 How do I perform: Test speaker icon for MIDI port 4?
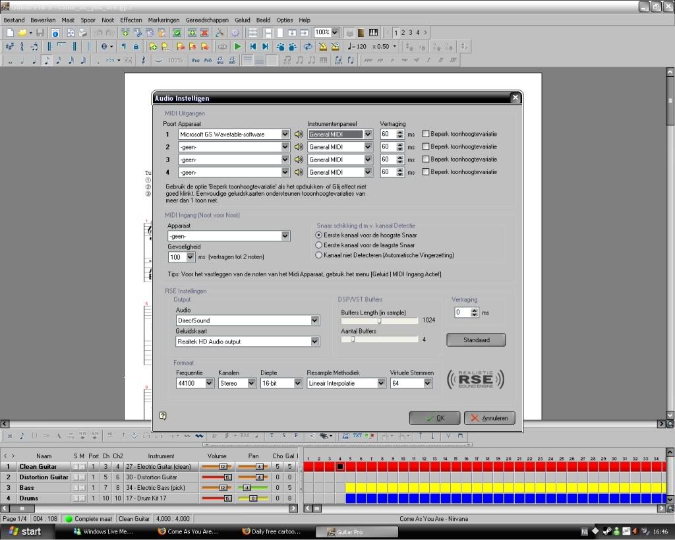pos(299,172)
